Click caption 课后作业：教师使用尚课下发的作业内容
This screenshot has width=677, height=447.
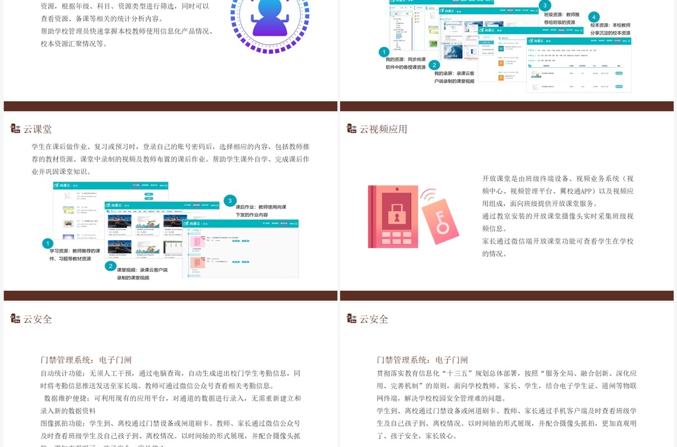(261, 211)
